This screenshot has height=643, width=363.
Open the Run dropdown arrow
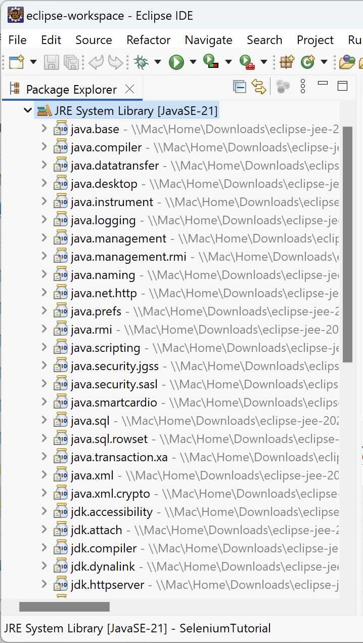[193, 62]
